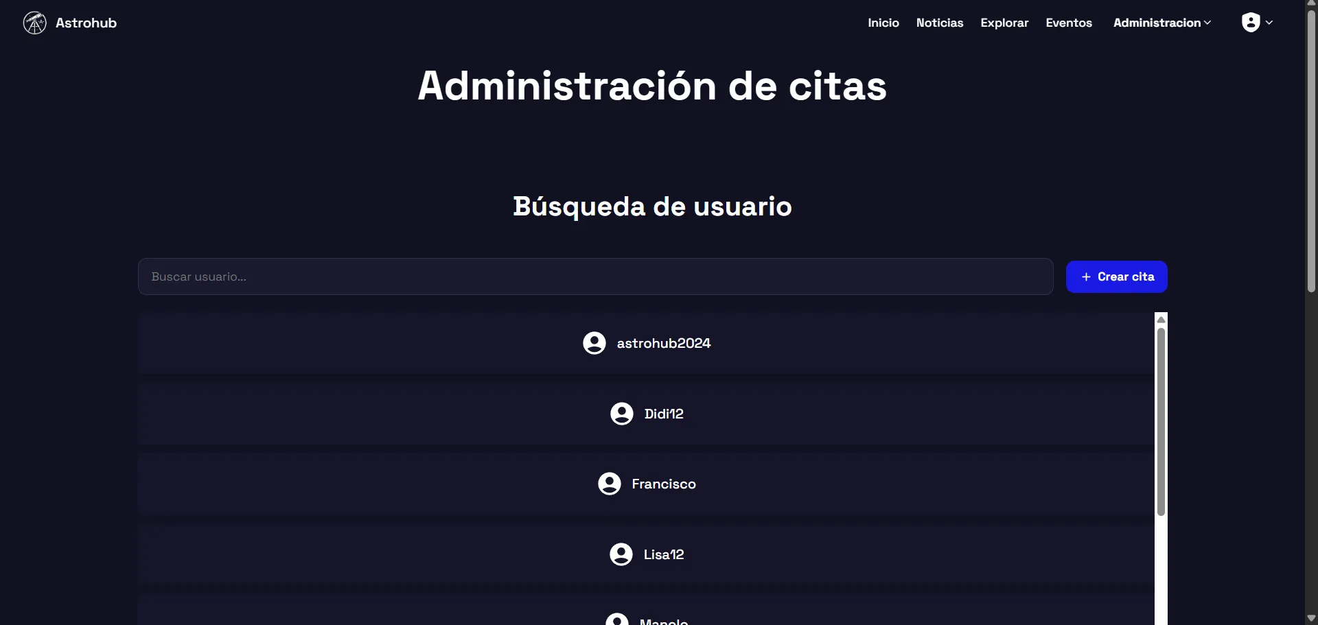Select user Lisa12
The image size is (1318, 625).
coord(646,554)
